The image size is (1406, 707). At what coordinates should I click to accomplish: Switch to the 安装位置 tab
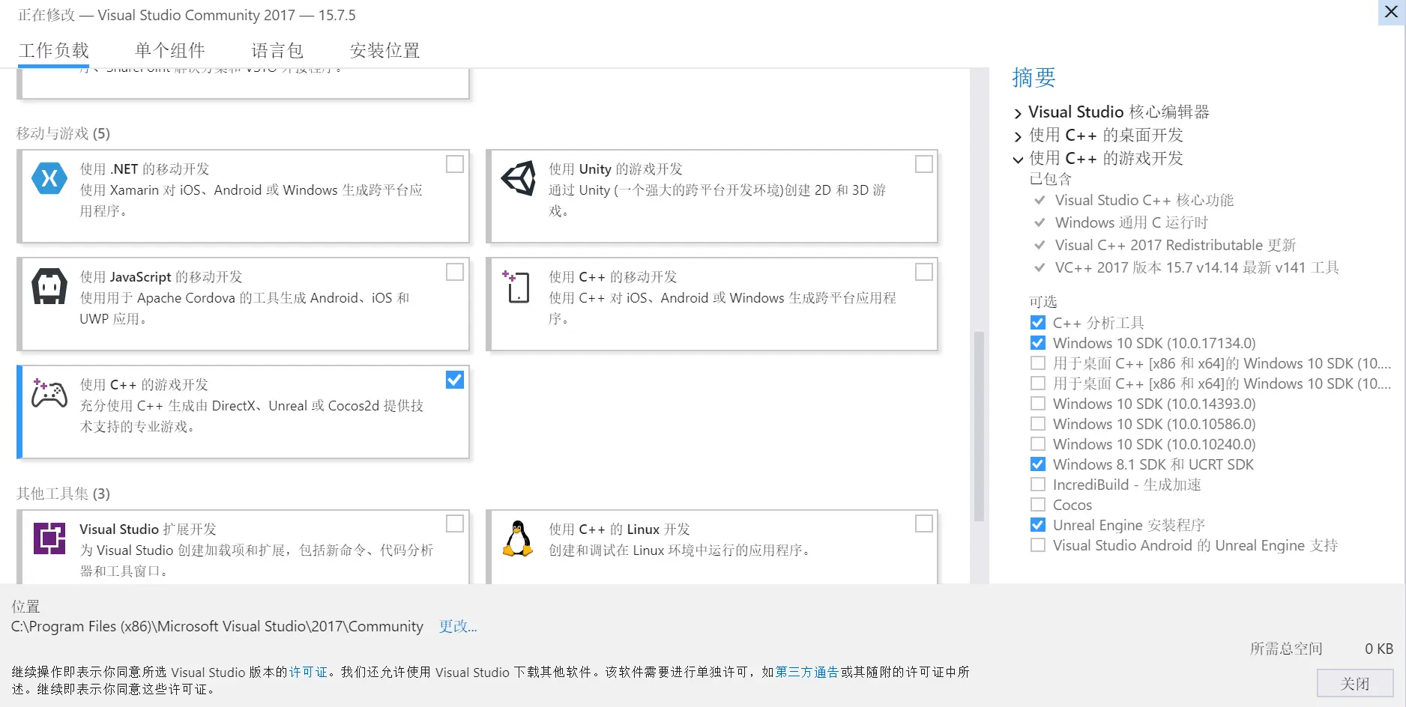(x=384, y=50)
